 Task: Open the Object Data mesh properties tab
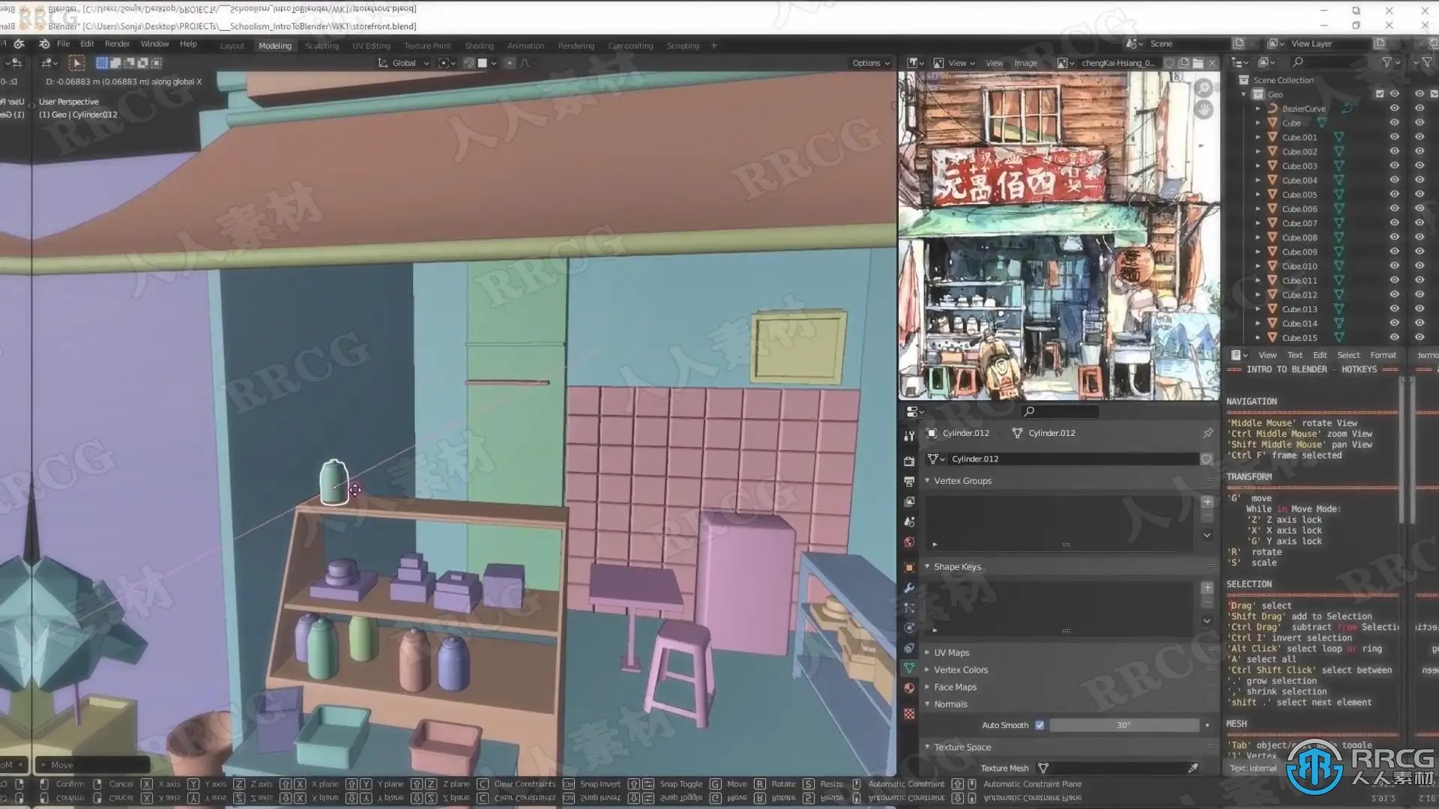pos(909,667)
